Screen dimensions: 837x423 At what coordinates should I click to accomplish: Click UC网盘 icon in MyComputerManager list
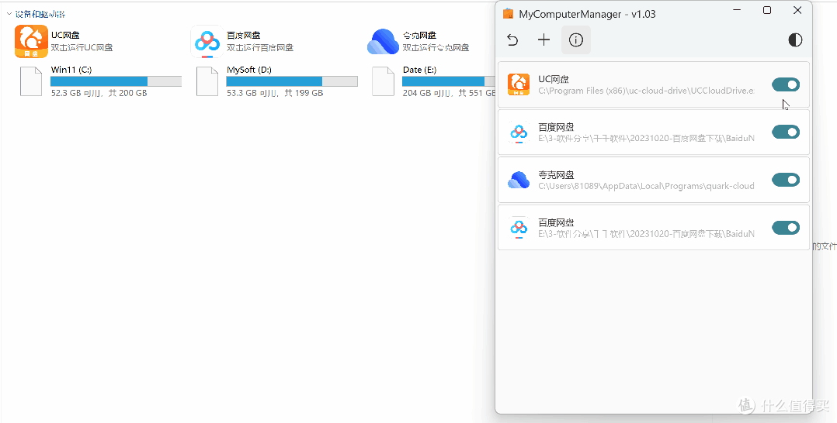(x=519, y=84)
